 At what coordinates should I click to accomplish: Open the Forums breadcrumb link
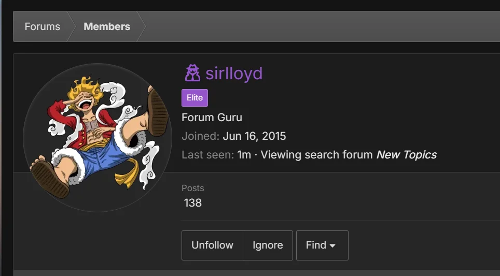43,26
